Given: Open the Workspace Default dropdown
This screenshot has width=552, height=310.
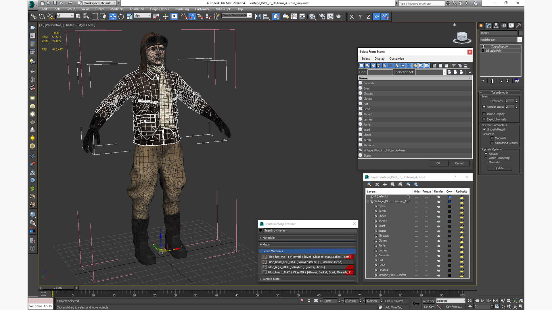Looking at the screenshot, I should click(x=100, y=3).
